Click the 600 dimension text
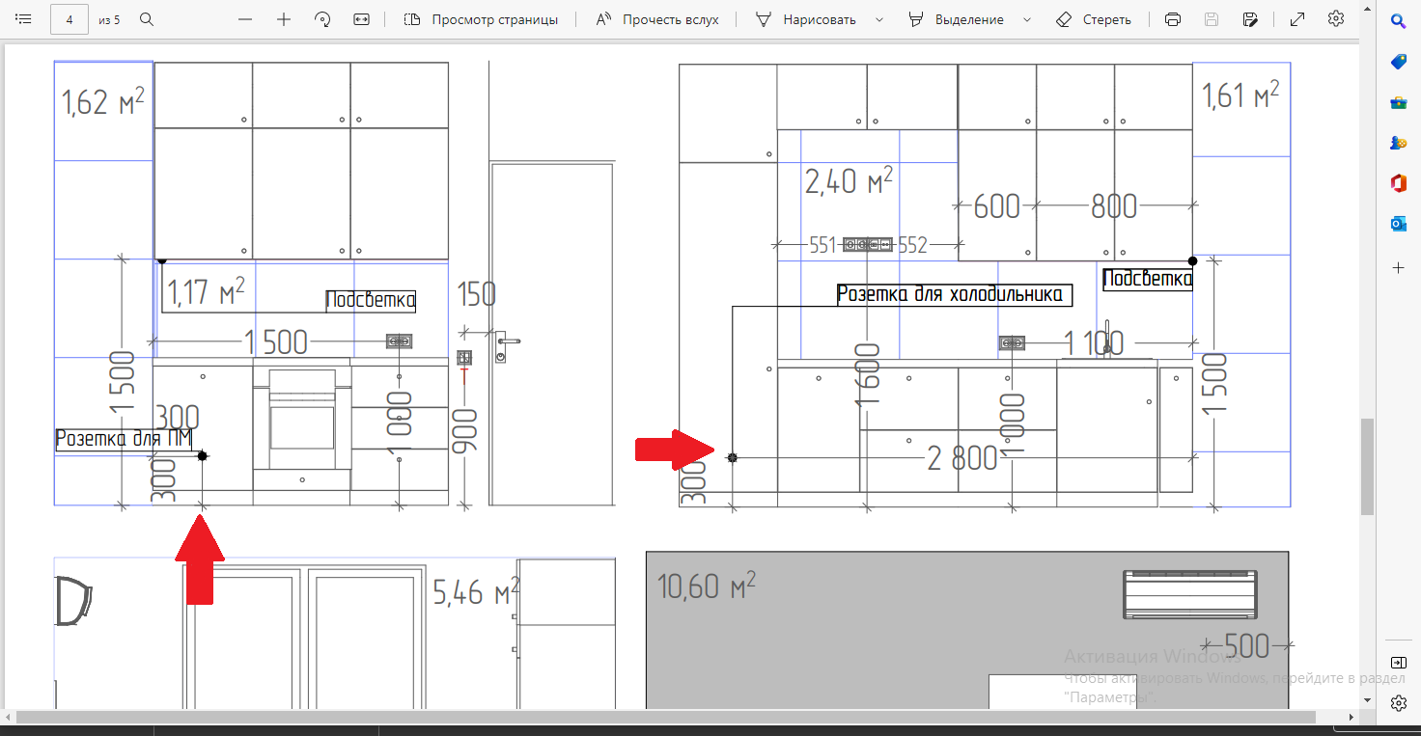The width and height of the screenshot is (1421, 736). pyautogui.click(x=997, y=205)
